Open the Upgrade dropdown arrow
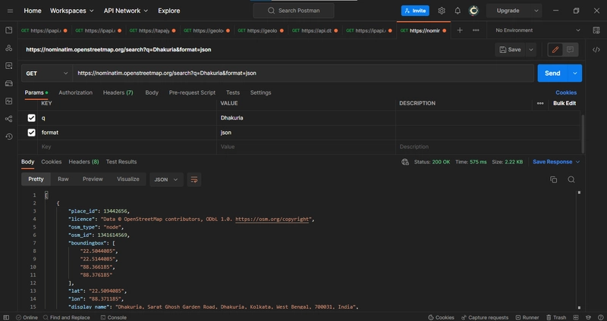The width and height of the screenshot is (607, 321). click(536, 11)
